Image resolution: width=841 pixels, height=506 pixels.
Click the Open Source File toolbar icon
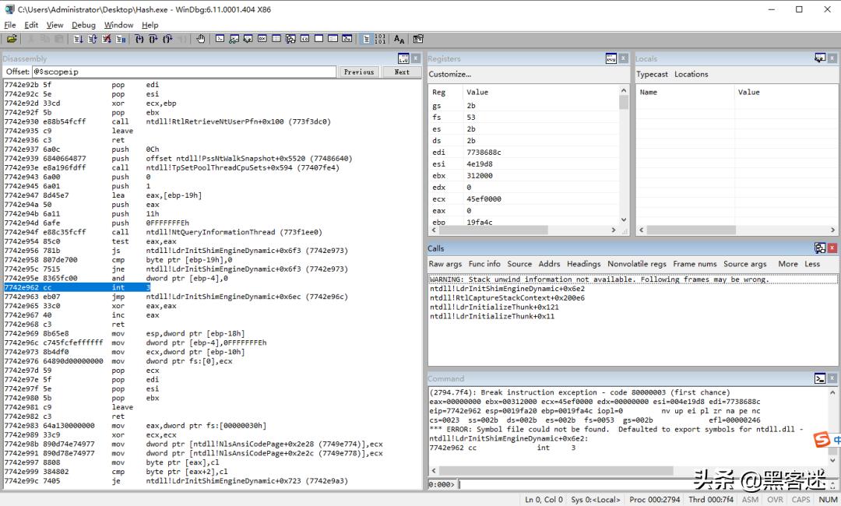[12, 39]
